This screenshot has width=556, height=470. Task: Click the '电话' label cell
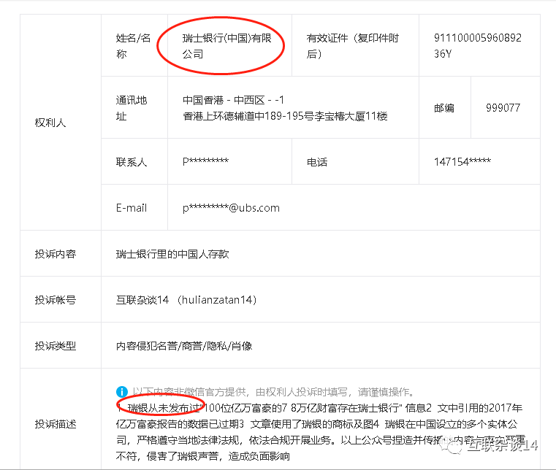pos(355,161)
